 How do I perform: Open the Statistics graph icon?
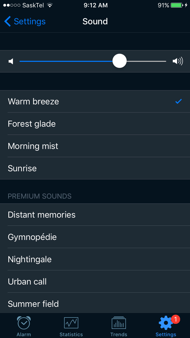71,323
